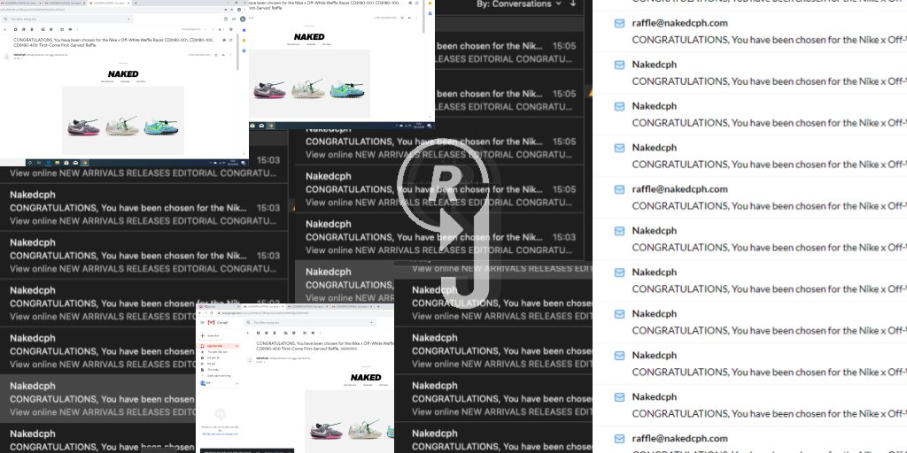Click Mark as unread icon in bottom Gmail toolbar
The height and width of the screenshot is (453, 907).
(286, 333)
